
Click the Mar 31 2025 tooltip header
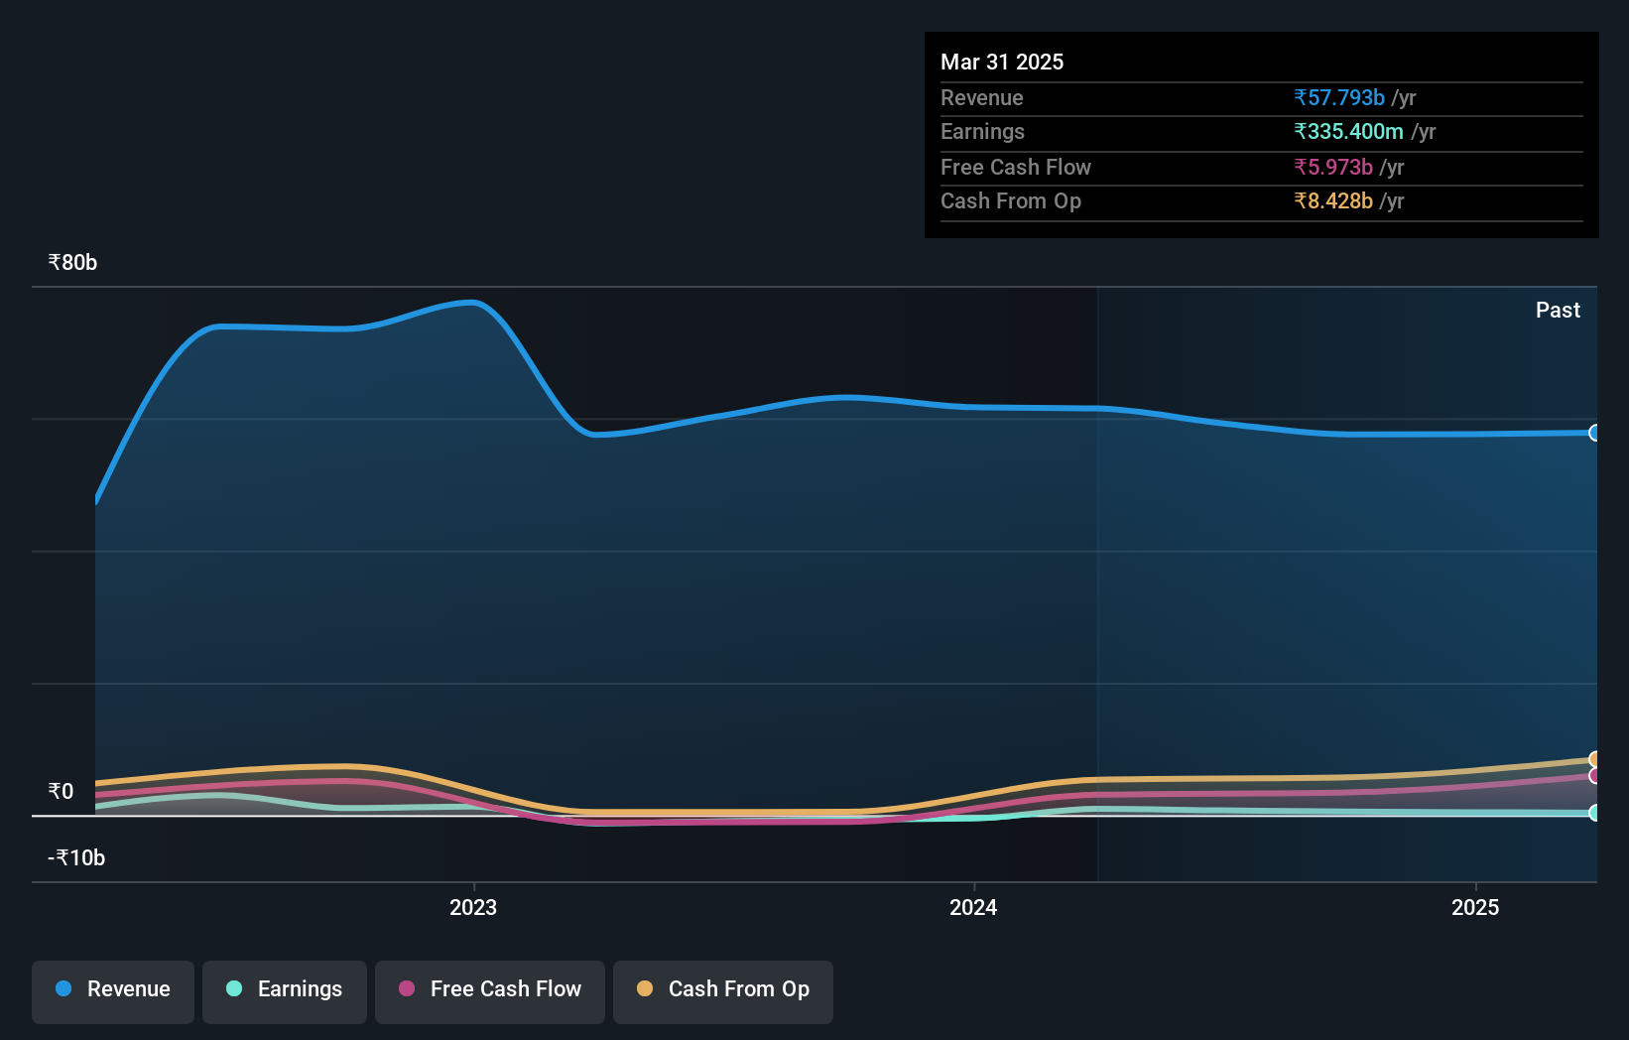(x=1002, y=62)
